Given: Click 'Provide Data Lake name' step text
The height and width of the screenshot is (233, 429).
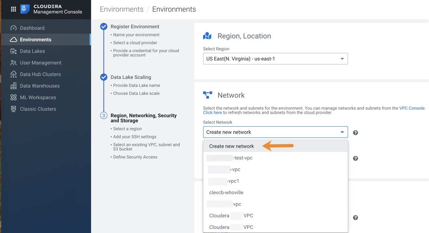Looking at the screenshot, I should pyautogui.click(x=136, y=85).
